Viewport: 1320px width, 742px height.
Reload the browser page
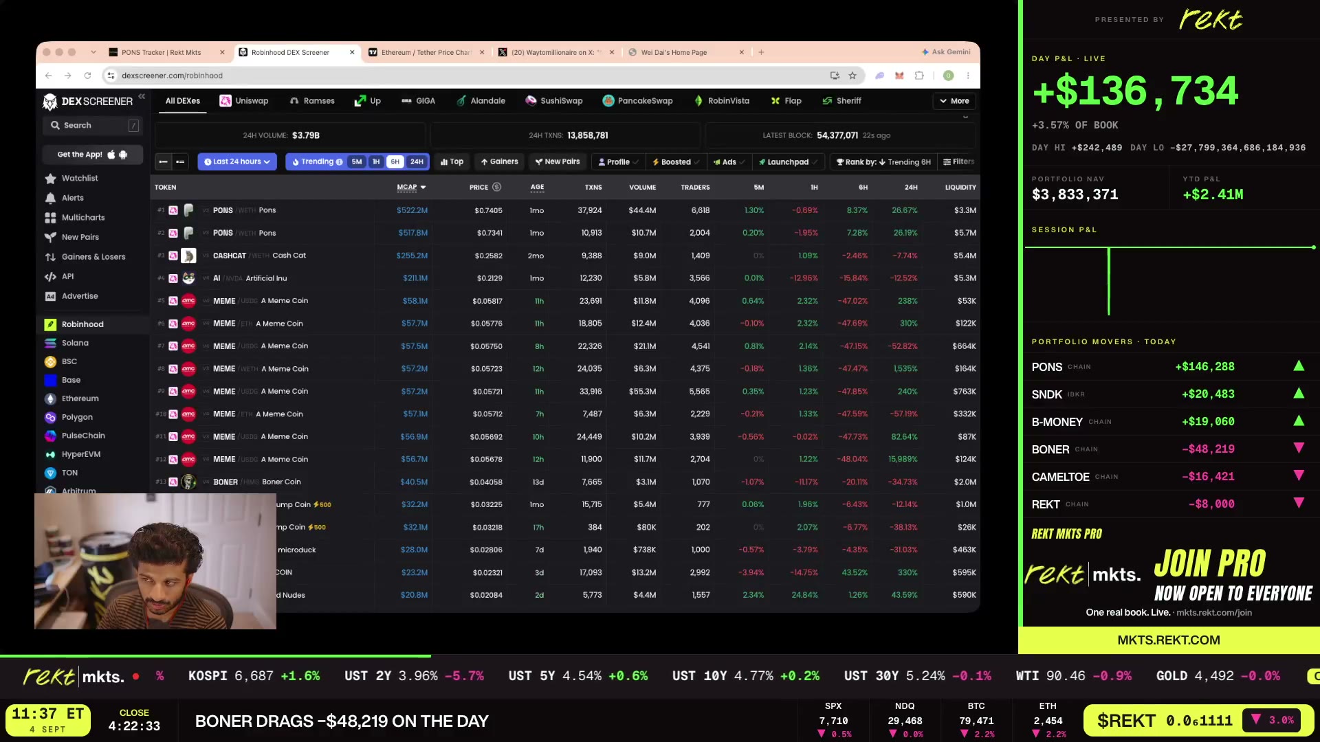click(87, 76)
